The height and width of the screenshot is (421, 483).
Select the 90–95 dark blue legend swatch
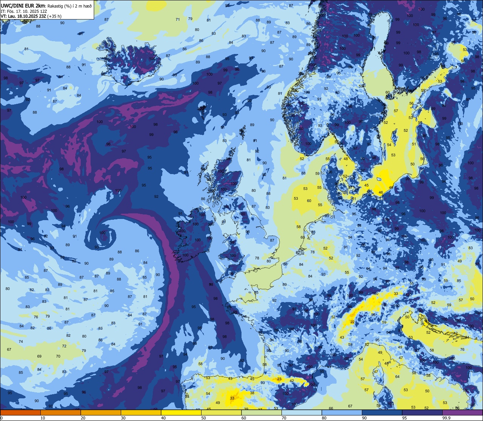tap(382, 413)
